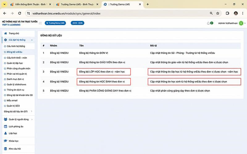Viewport: 247px width, 154px height.
Task: Open Quản trị SEO
Action: 13,106
